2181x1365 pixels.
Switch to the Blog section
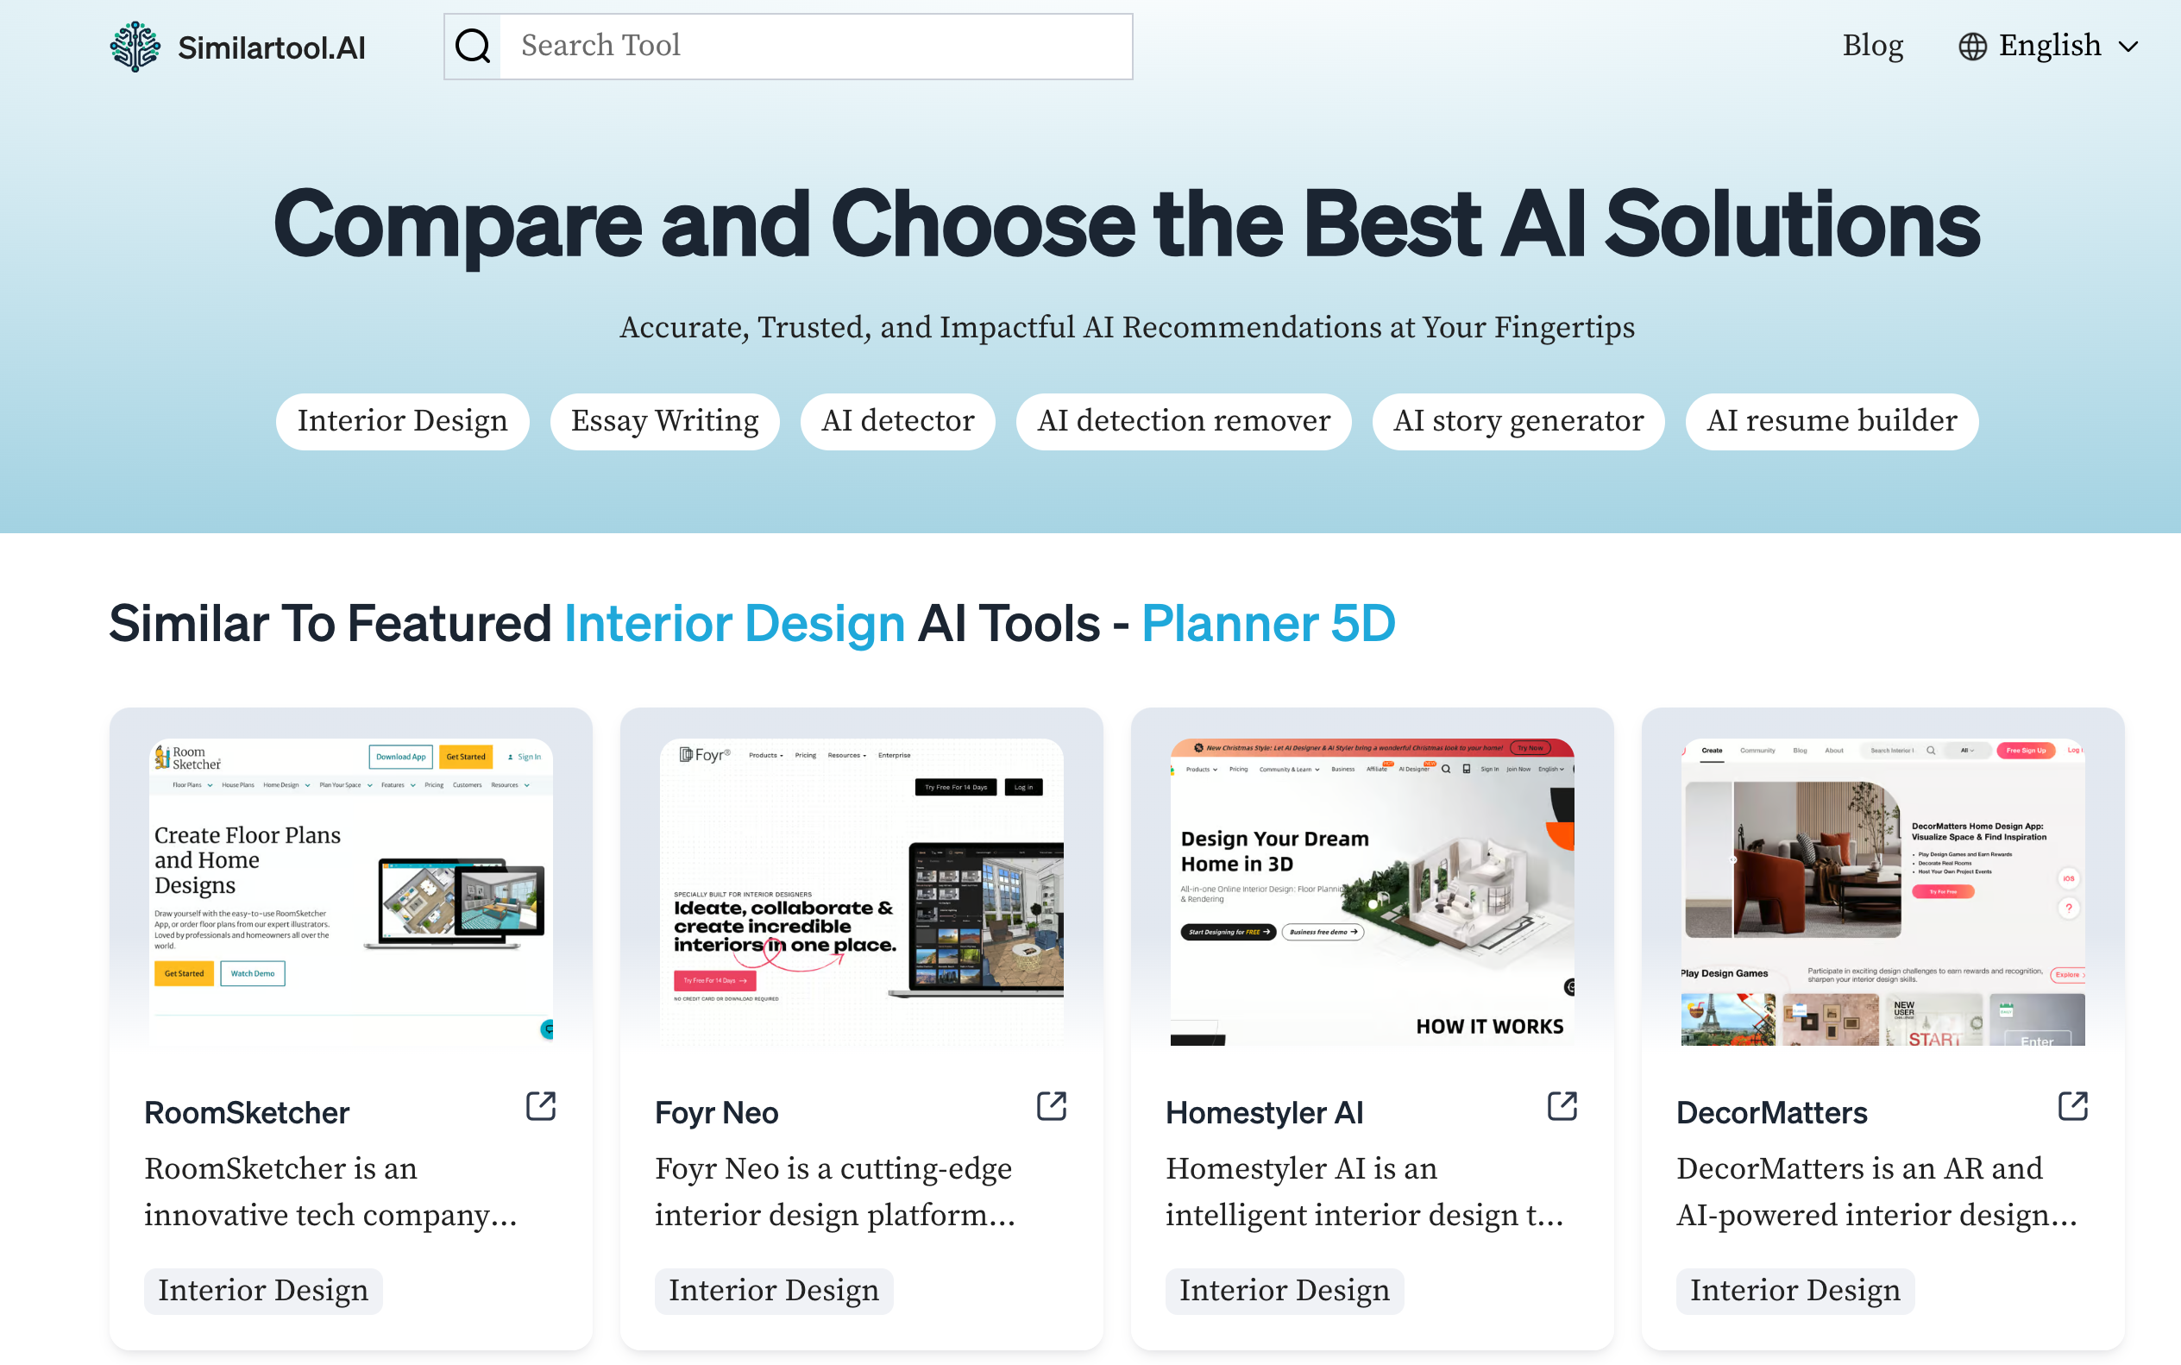(1872, 45)
